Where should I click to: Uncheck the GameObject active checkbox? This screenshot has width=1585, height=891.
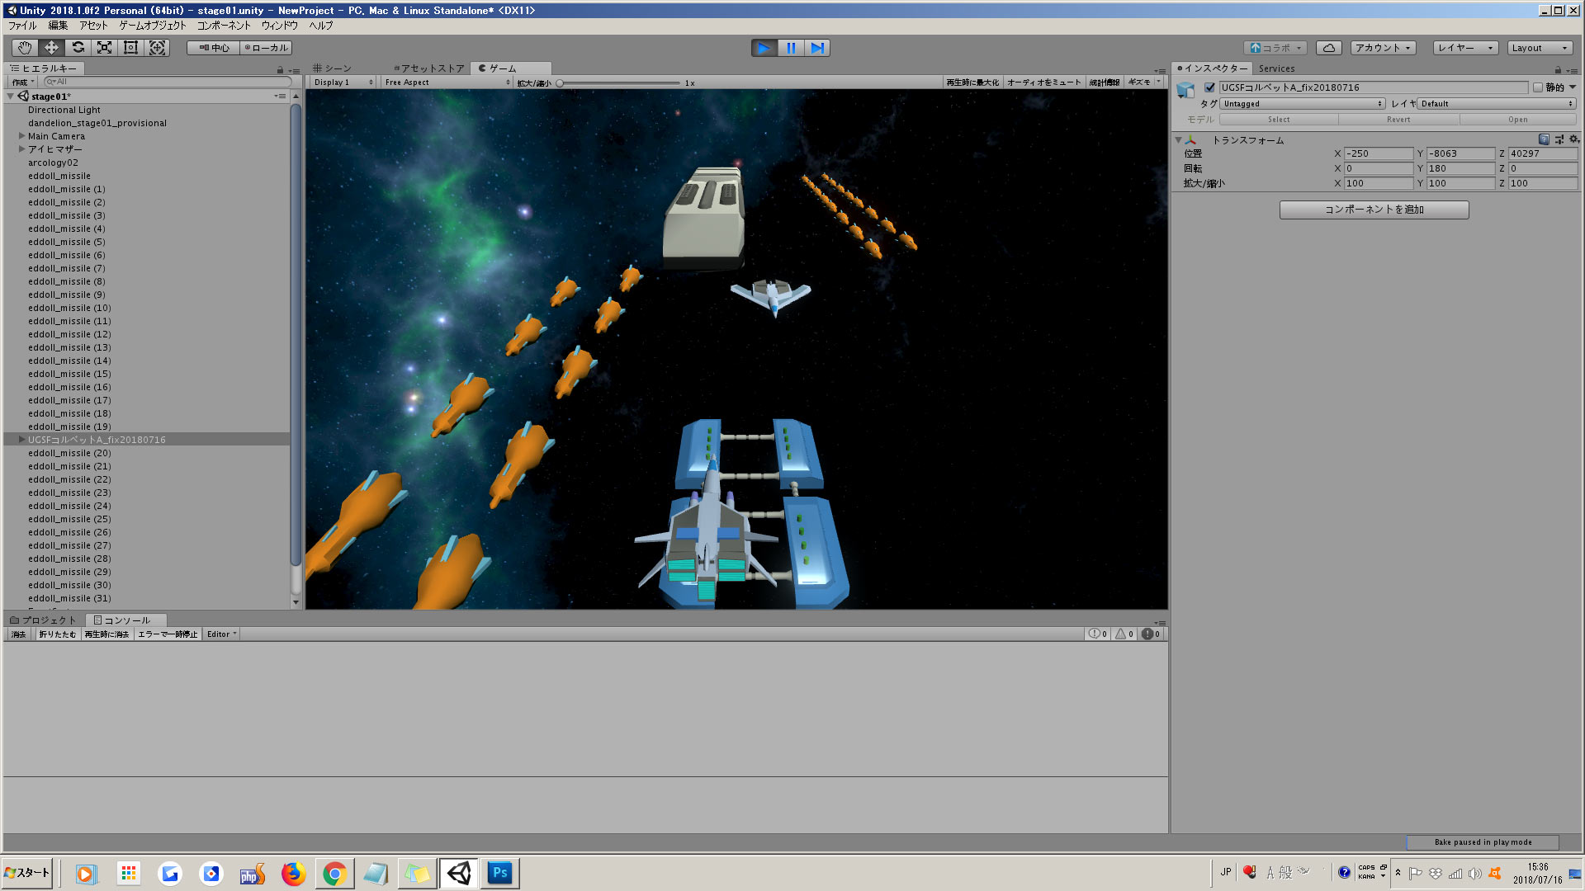tap(1209, 87)
